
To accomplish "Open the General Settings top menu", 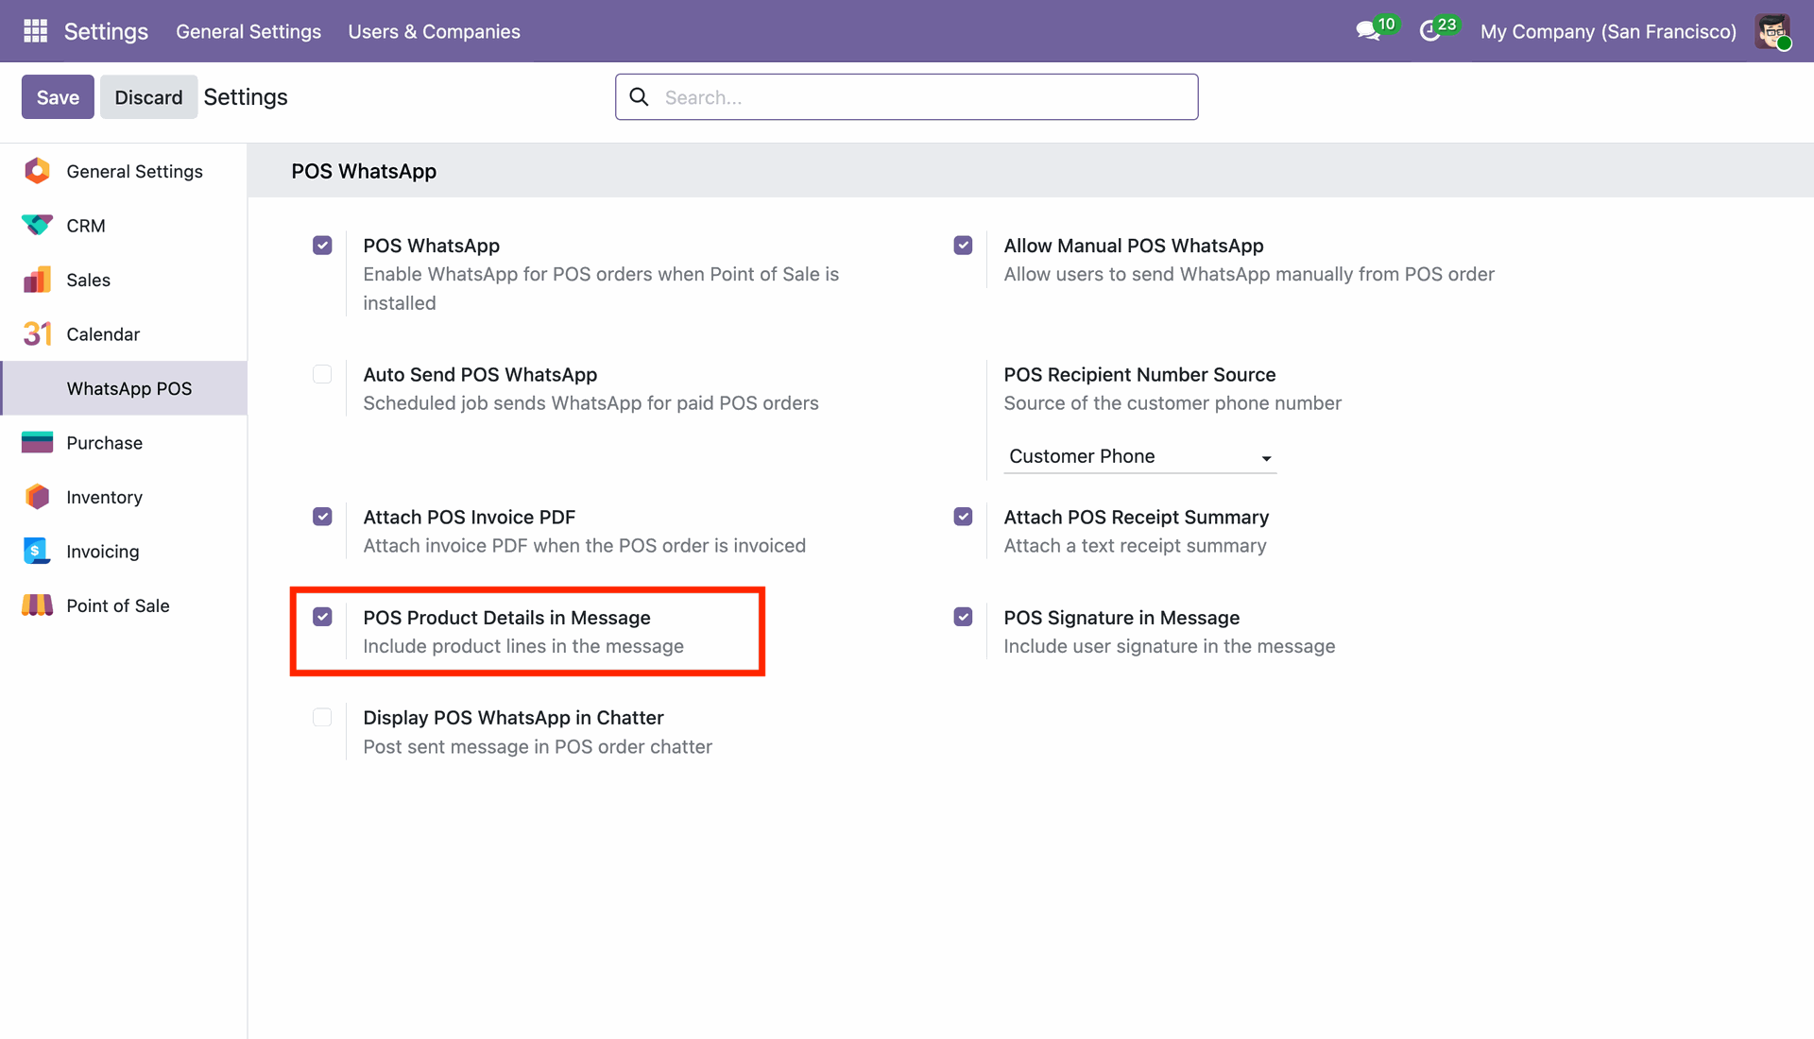I will [x=248, y=31].
